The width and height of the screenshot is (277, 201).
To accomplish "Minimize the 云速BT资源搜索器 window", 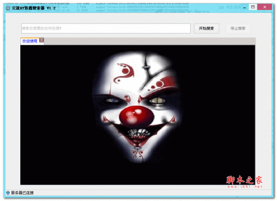I will (x=244, y=7).
